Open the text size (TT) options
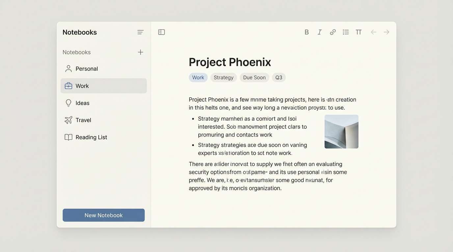This screenshot has width=453, height=252. [358, 32]
